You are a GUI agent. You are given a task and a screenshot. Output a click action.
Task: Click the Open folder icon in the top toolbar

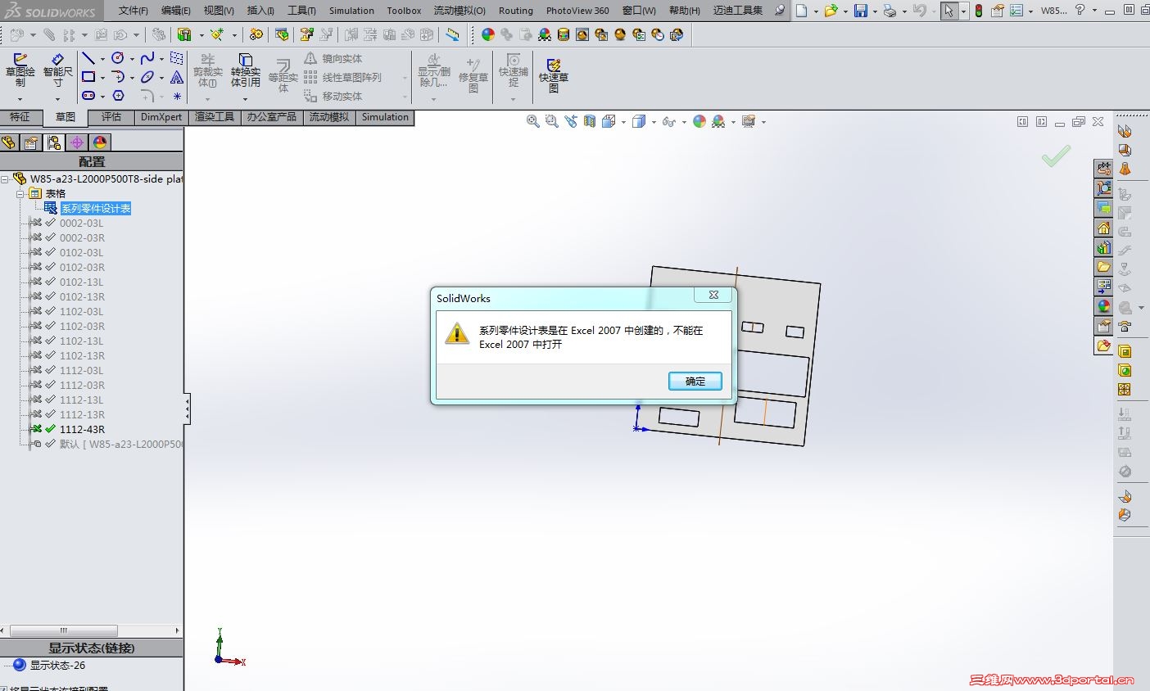[x=831, y=11]
